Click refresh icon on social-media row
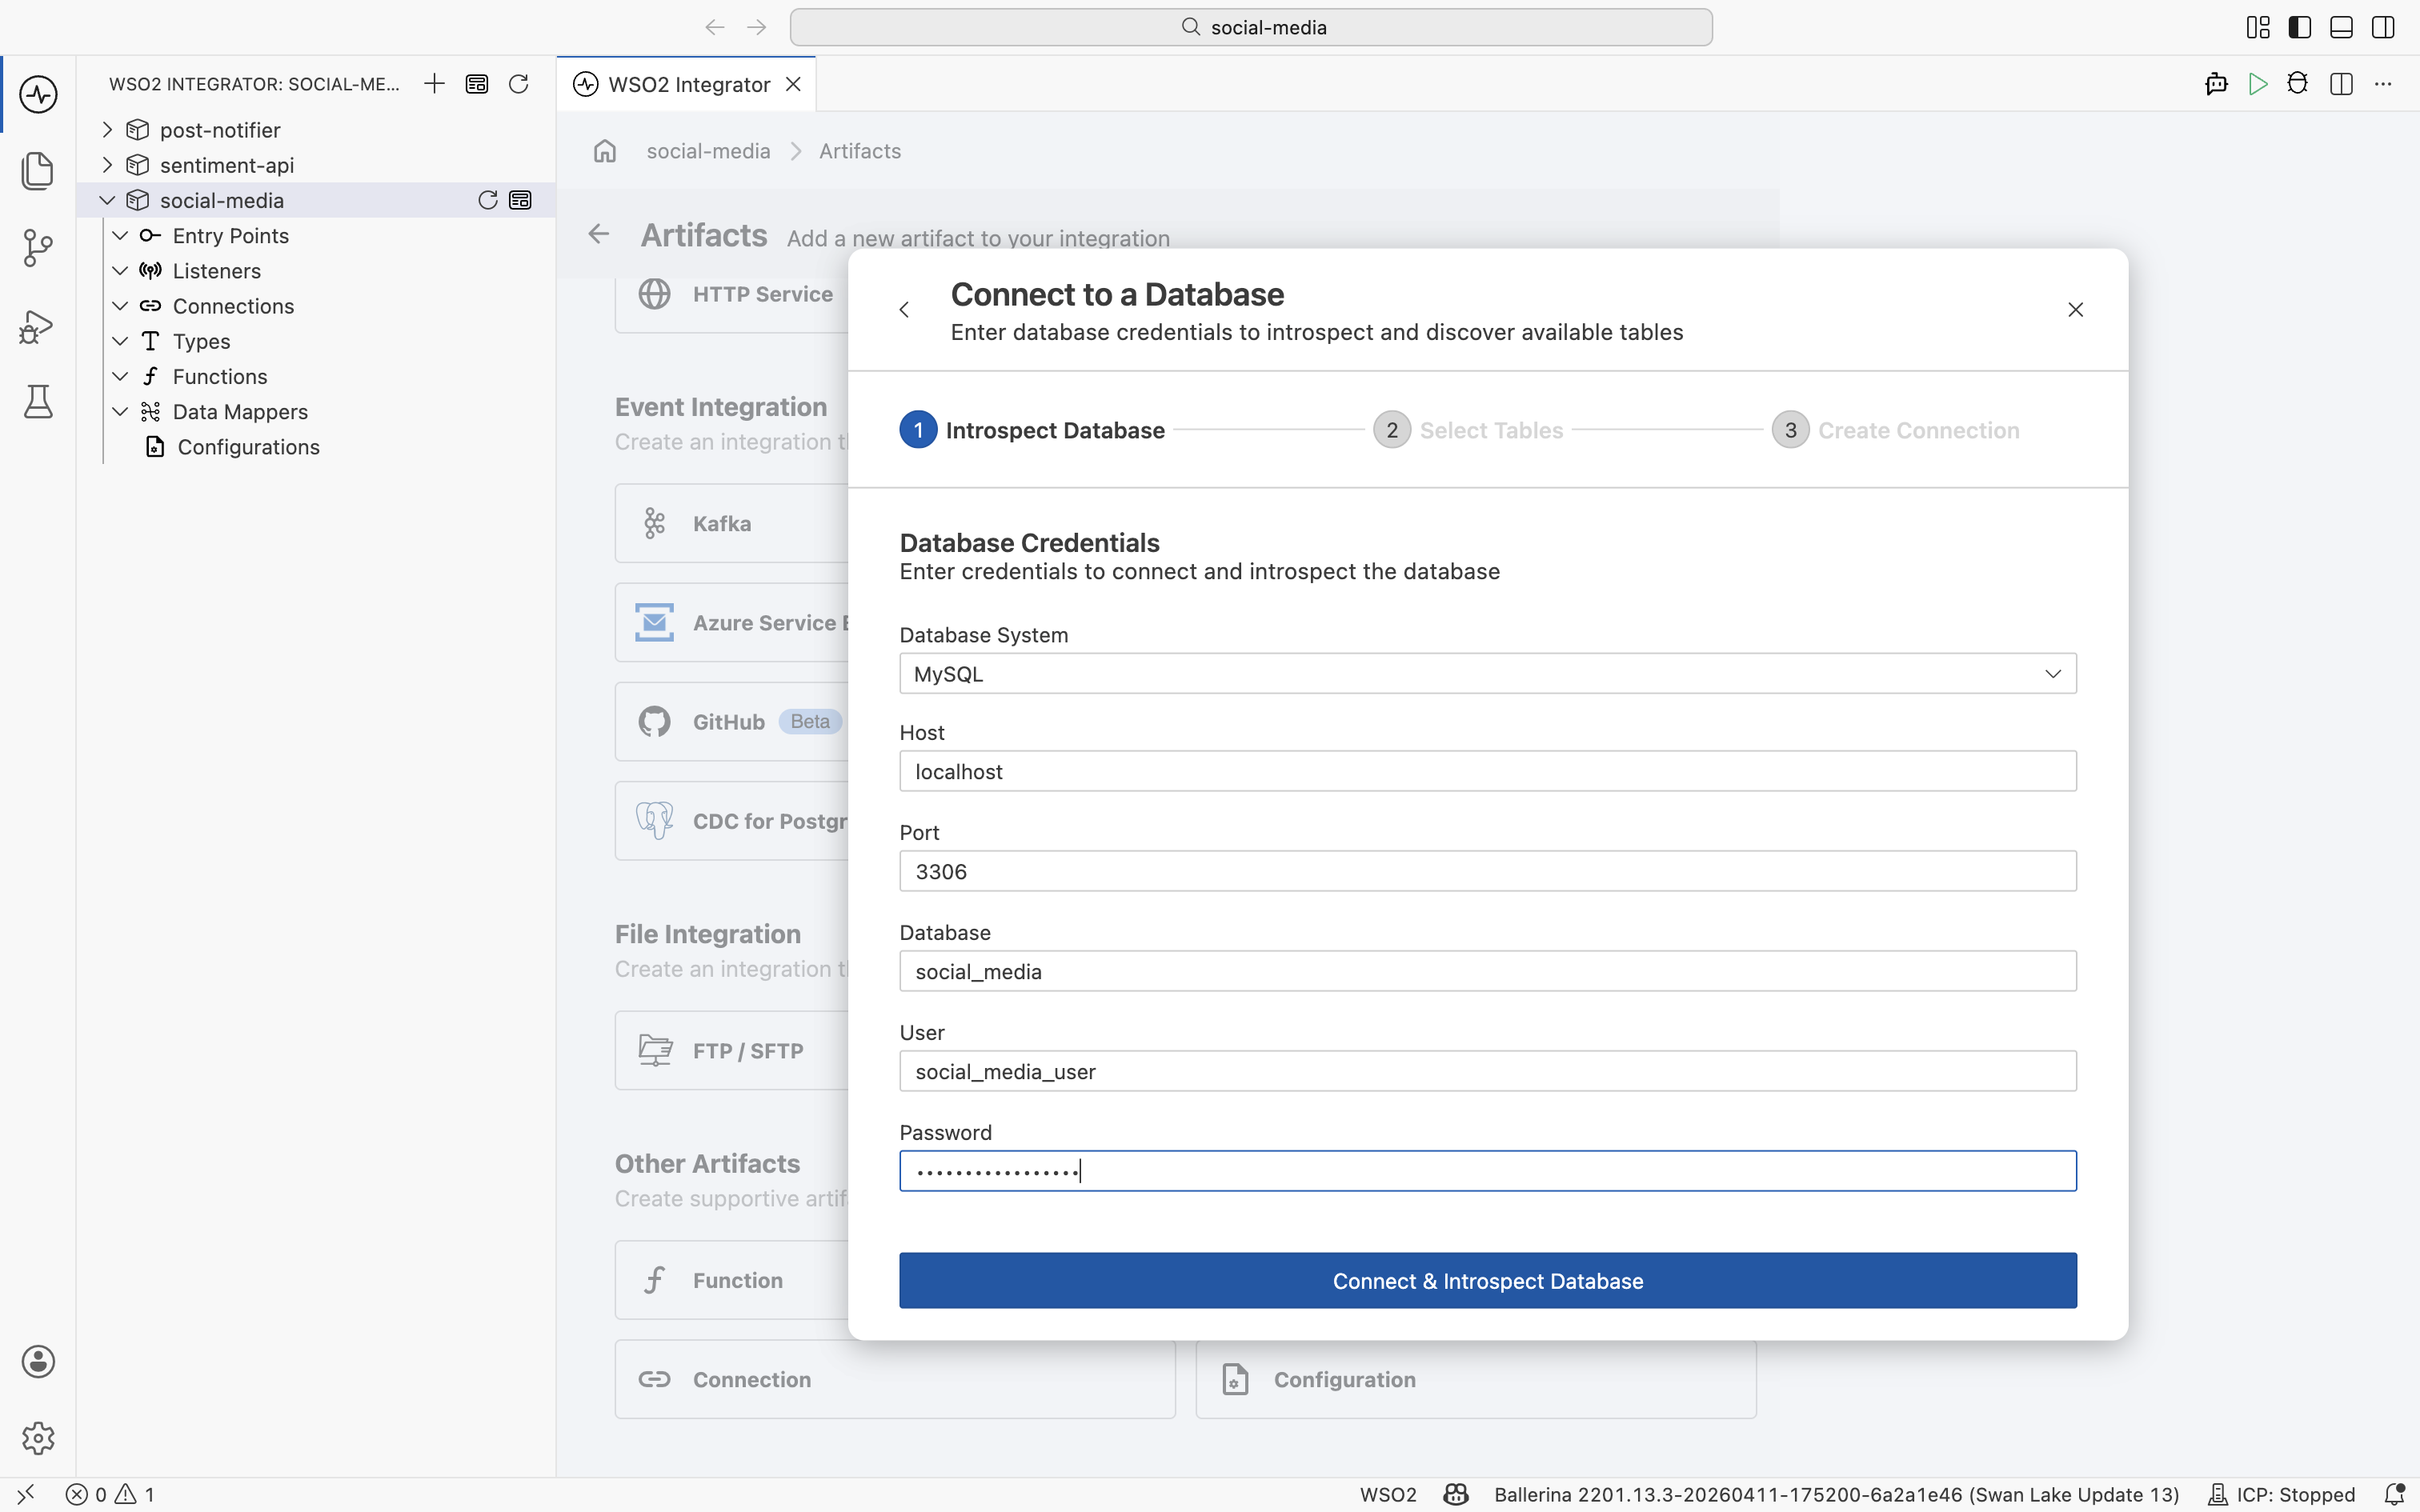Image resolution: width=2420 pixels, height=1512 pixels. [488, 200]
